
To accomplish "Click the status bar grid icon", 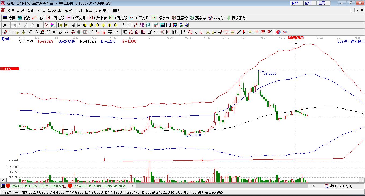I will click(3, 186).
